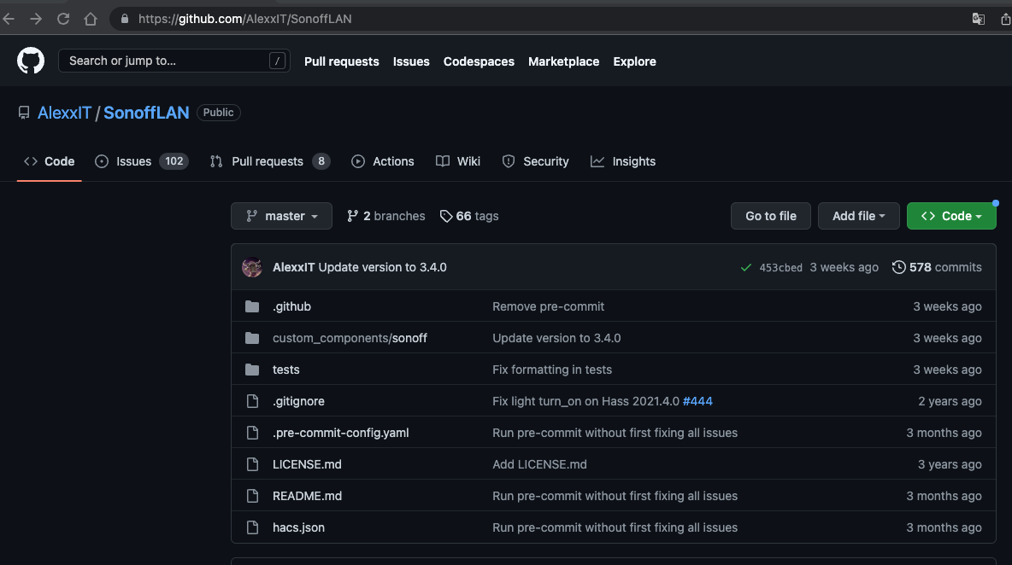This screenshot has width=1012, height=565.
Task: Click 'Add LICENSE.md' commit message
Action: click(539, 464)
